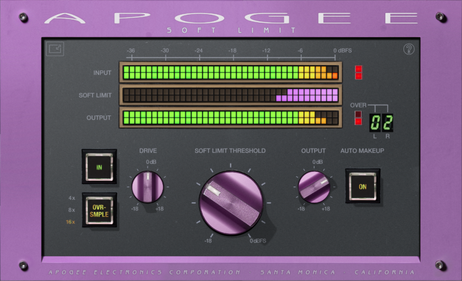Select the 8x oversampling label

(72, 210)
